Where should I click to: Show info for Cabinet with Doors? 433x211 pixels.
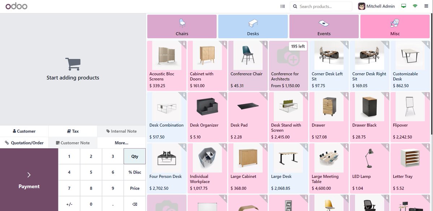[224, 43]
